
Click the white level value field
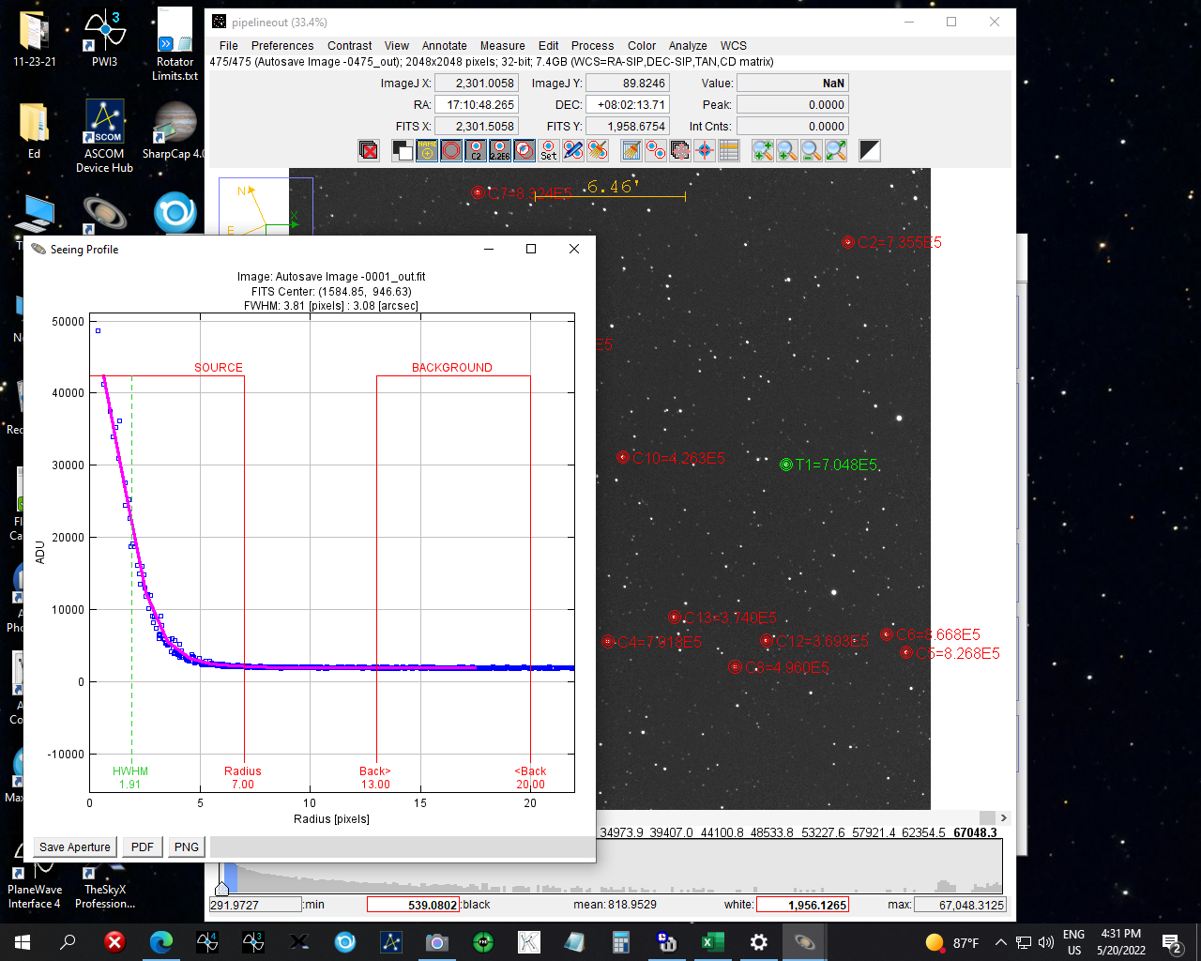pyautogui.click(x=802, y=905)
